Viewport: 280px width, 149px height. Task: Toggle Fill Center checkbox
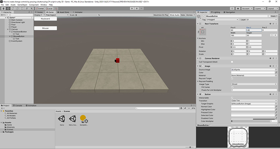pos(232,87)
